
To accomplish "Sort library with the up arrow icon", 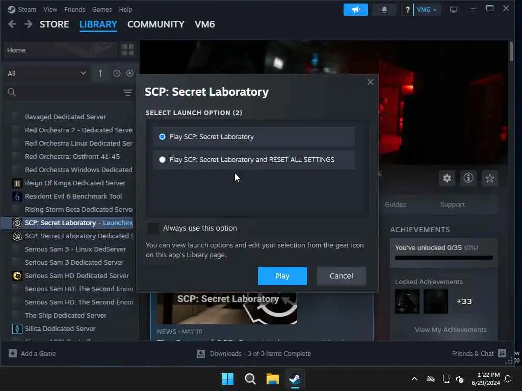I will [100, 73].
